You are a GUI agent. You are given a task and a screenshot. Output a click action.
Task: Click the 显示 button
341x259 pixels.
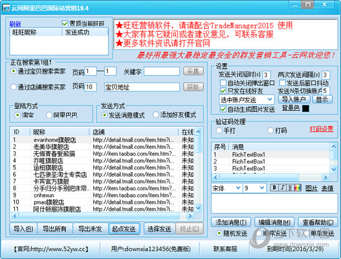click(322, 99)
